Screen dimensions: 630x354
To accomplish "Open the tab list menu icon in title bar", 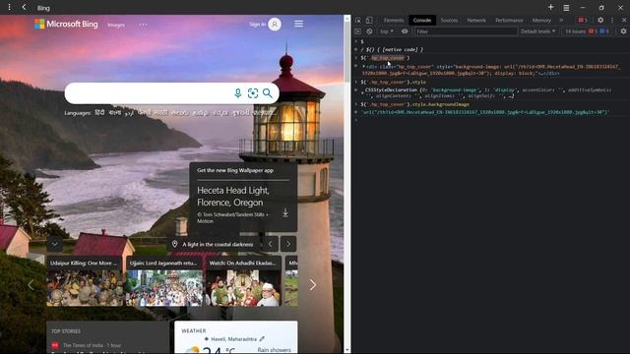I will (x=566, y=8).
